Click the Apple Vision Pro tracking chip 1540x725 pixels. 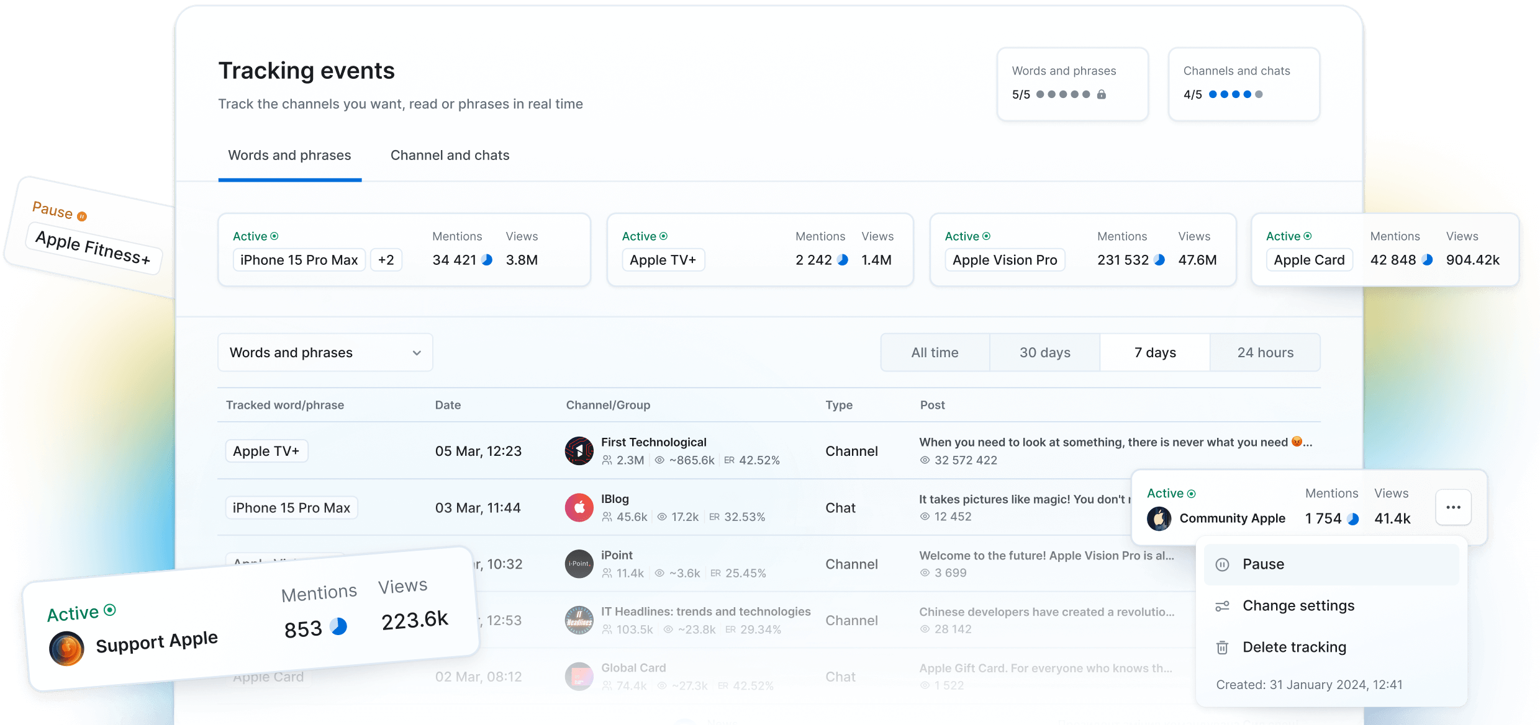coord(1004,260)
